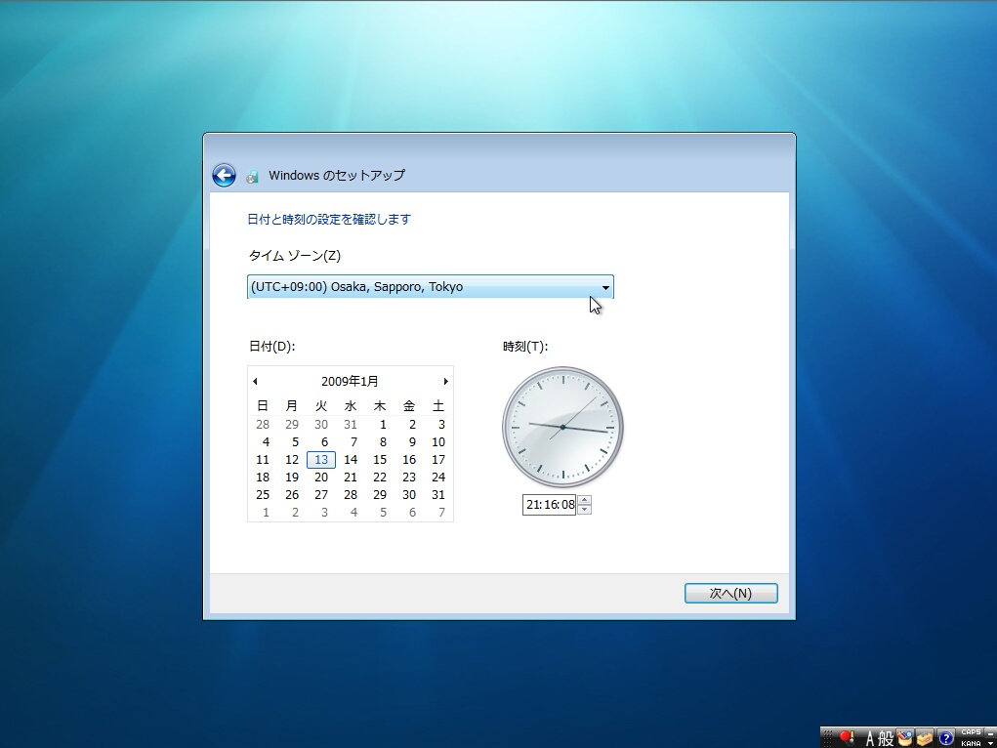The height and width of the screenshot is (748, 997).
Task: Open the time zone dropdown list
Action: [430, 287]
